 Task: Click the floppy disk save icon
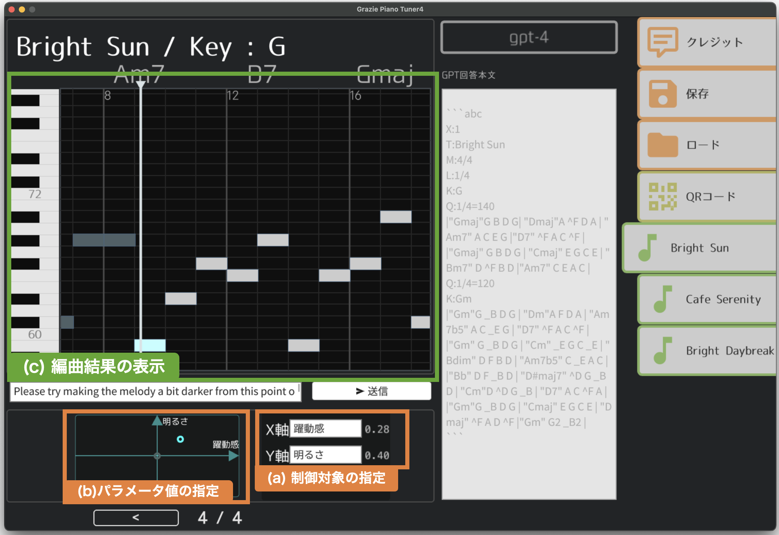click(662, 94)
